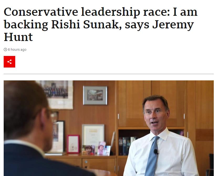Click the pink picture frame on the shelf

point(73,144)
